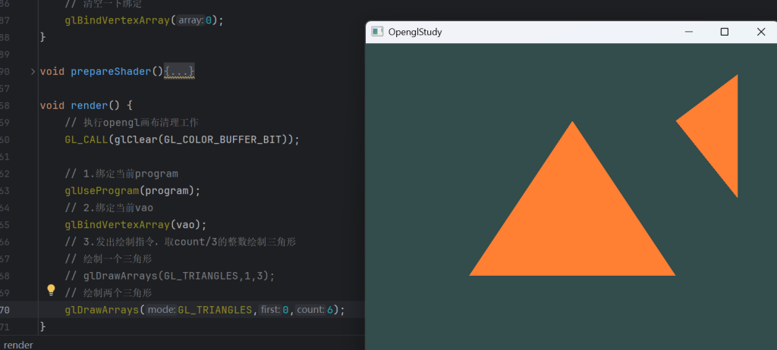Maximize the OpenglStudy window
Image resolution: width=777 pixels, height=350 pixels.
[x=725, y=32]
